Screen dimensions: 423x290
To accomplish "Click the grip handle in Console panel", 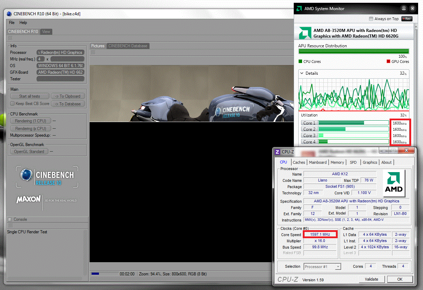I will click(x=10, y=225).
